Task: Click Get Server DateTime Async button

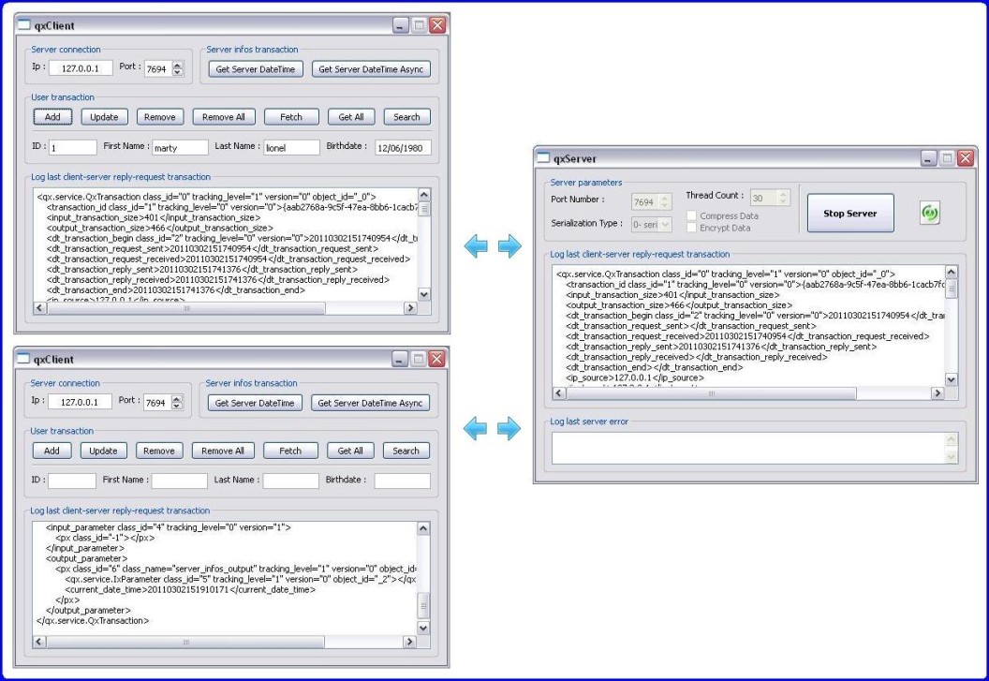Action: tap(372, 68)
